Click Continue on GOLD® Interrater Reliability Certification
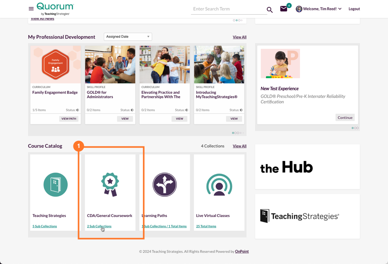 pos(345,117)
